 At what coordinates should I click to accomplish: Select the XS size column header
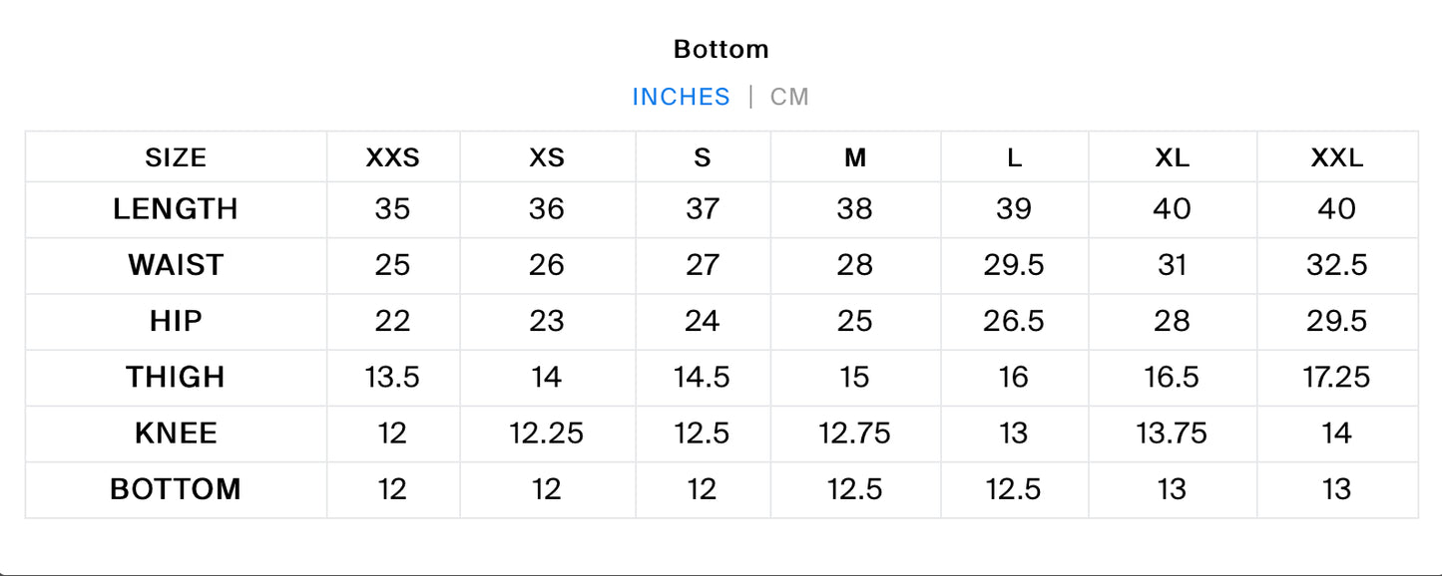click(547, 157)
